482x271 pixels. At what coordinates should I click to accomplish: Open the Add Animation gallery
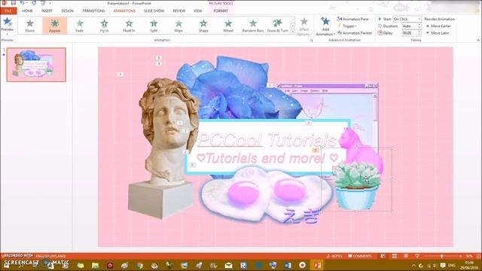[325, 26]
